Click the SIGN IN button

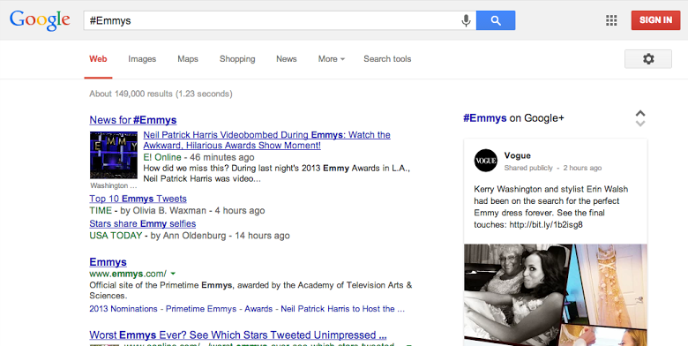[x=655, y=20]
